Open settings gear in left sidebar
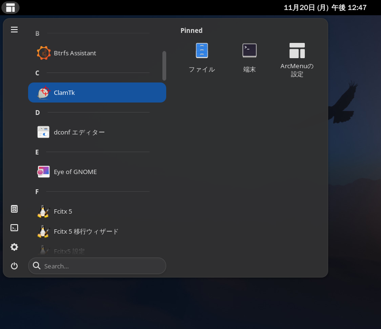 click(14, 247)
